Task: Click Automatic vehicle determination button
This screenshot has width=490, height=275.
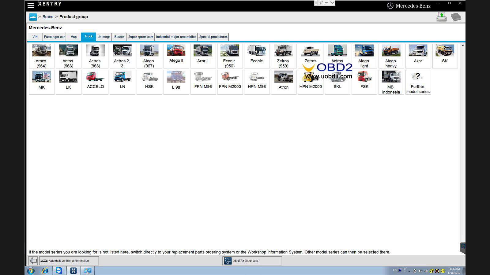Action: (x=69, y=261)
